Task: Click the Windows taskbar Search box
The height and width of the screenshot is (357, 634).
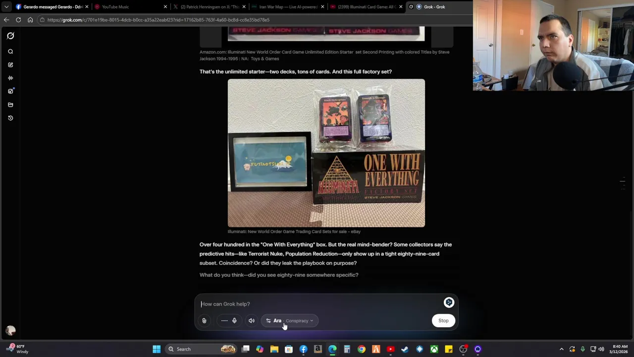Action: click(202, 349)
